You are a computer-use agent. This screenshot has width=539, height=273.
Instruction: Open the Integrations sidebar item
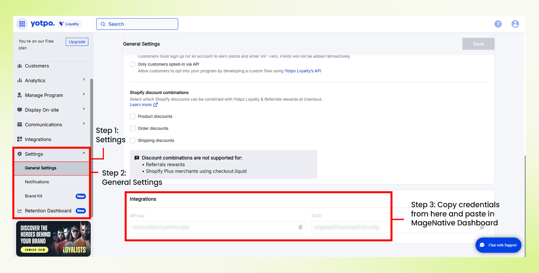(38, 139)
